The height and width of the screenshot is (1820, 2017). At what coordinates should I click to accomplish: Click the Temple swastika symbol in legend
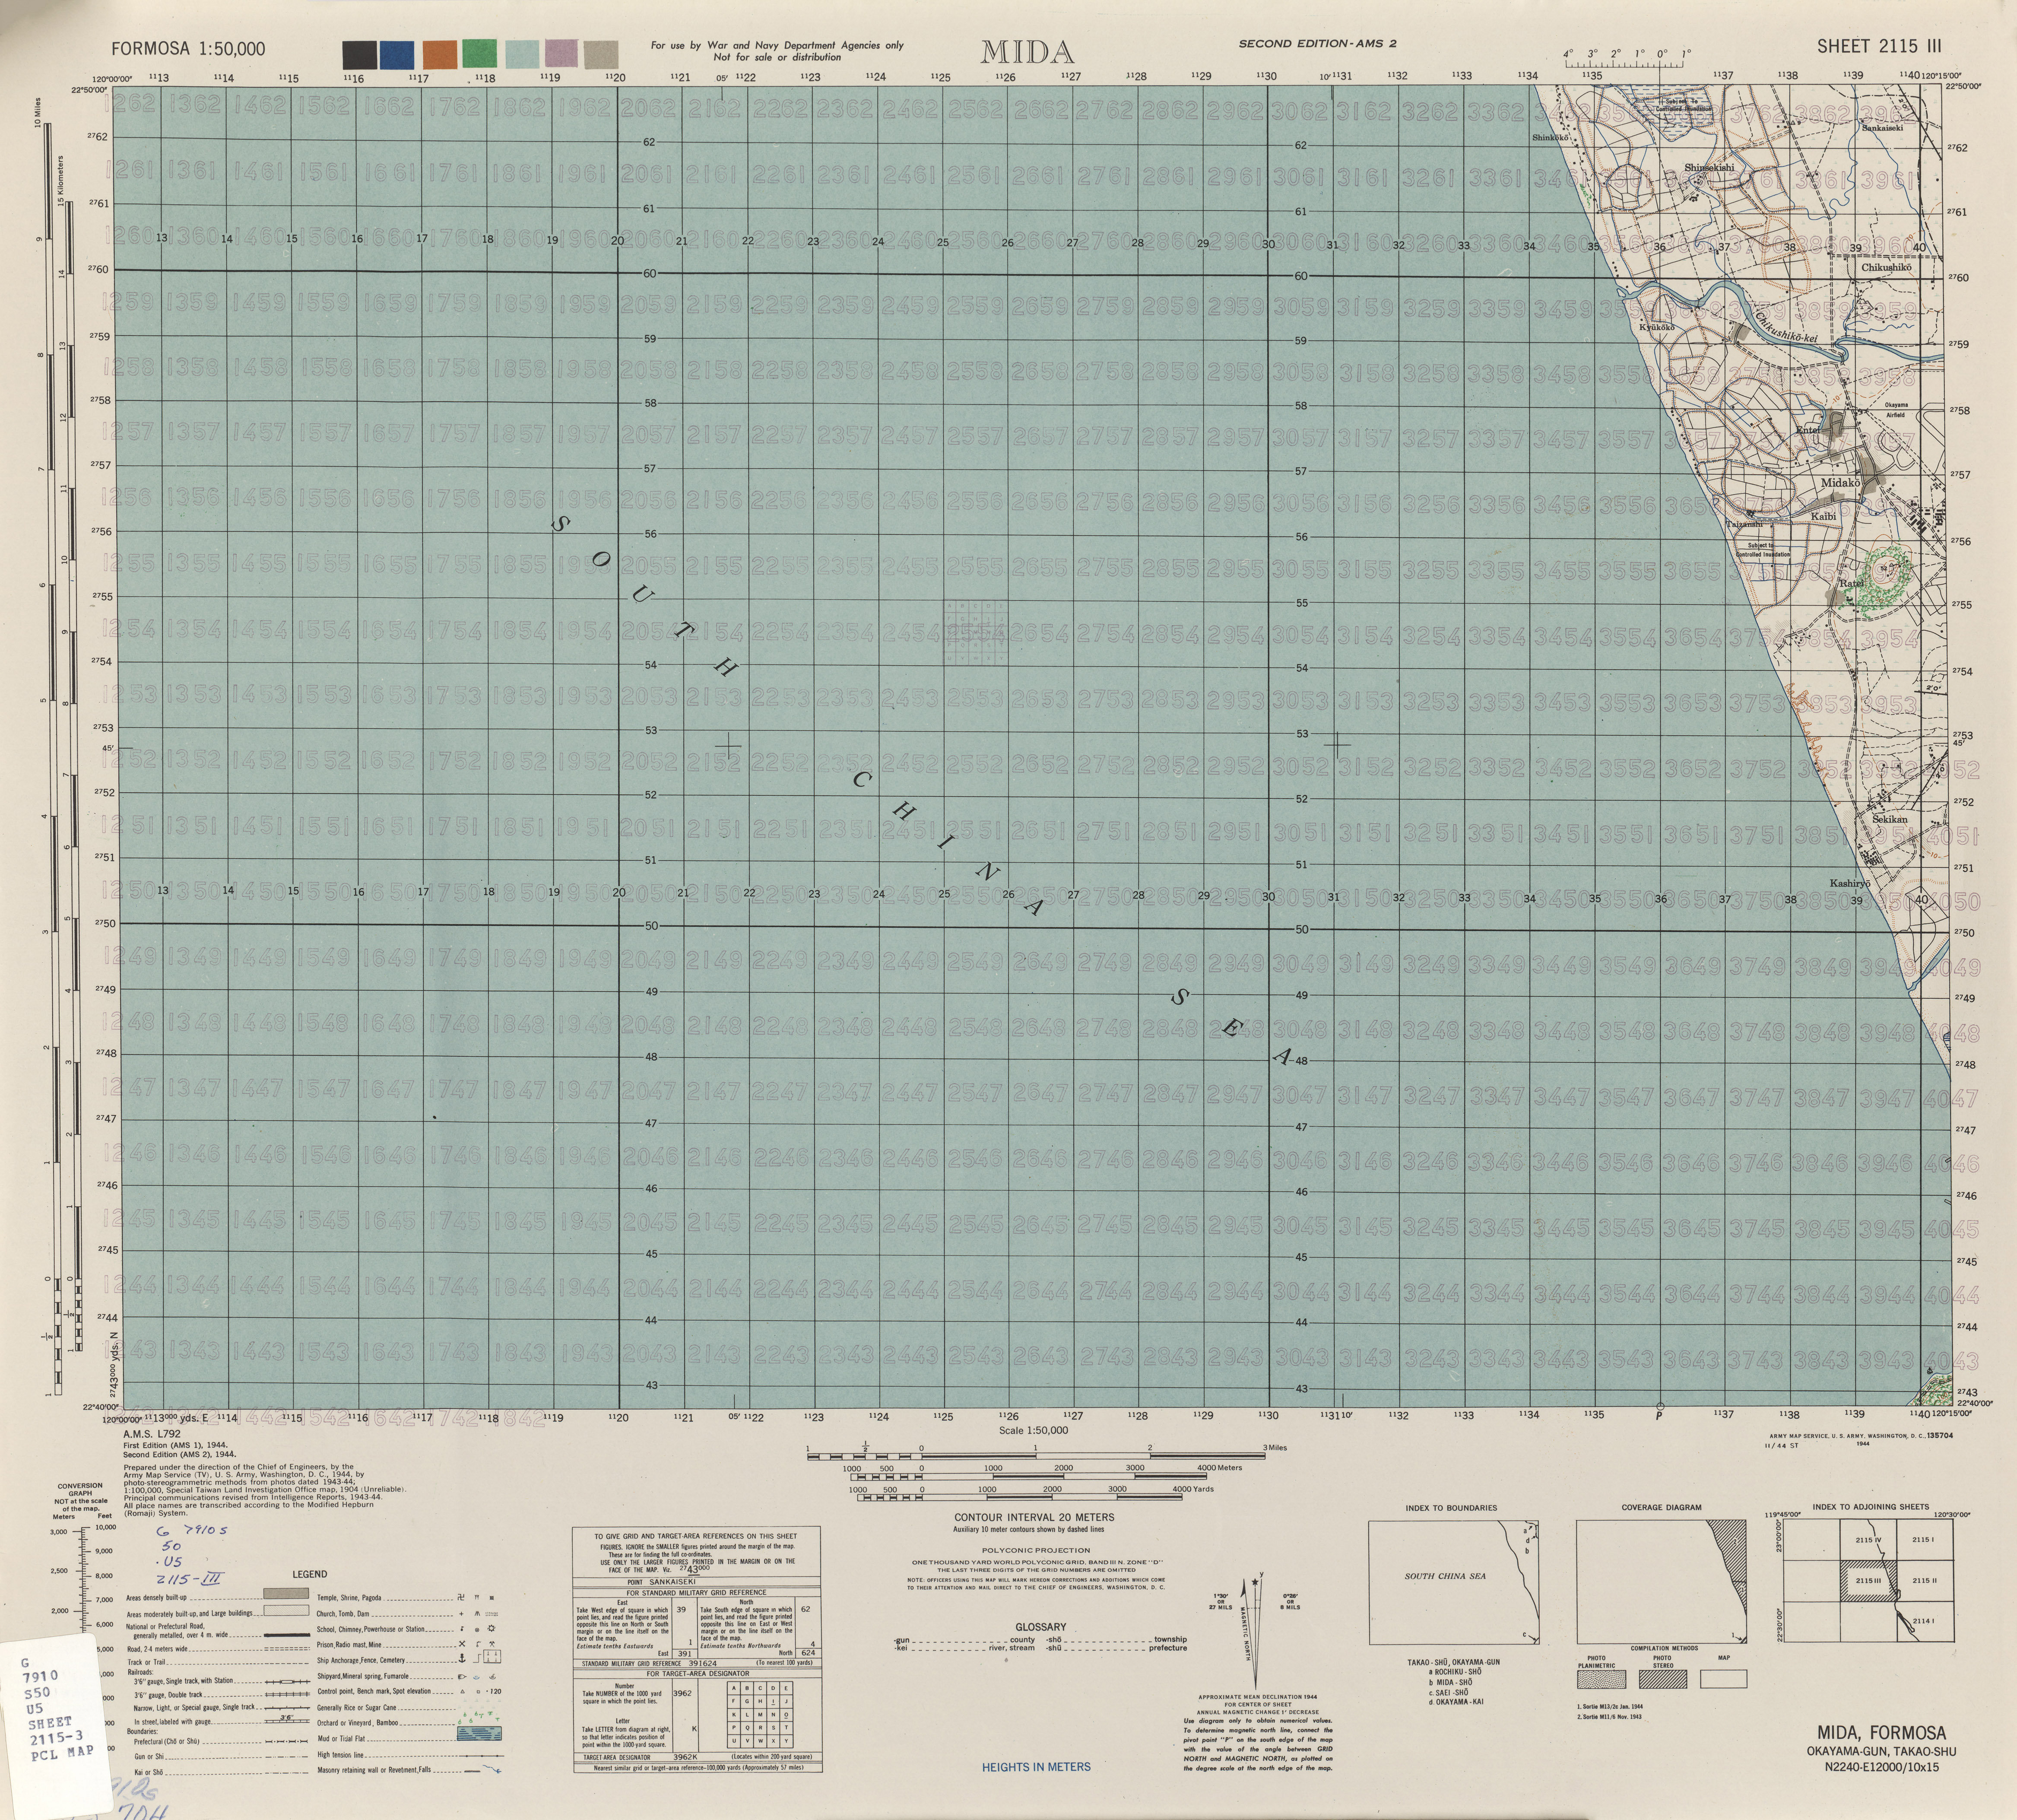(x=461, y=1598)
